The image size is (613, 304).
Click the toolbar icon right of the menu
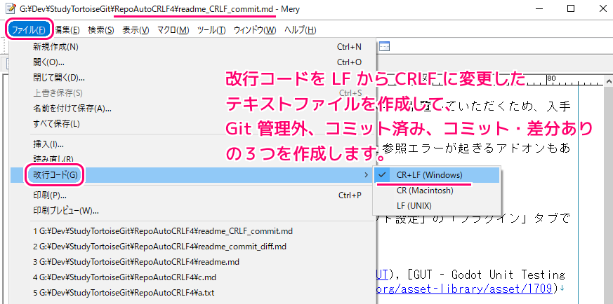[383, 47]
